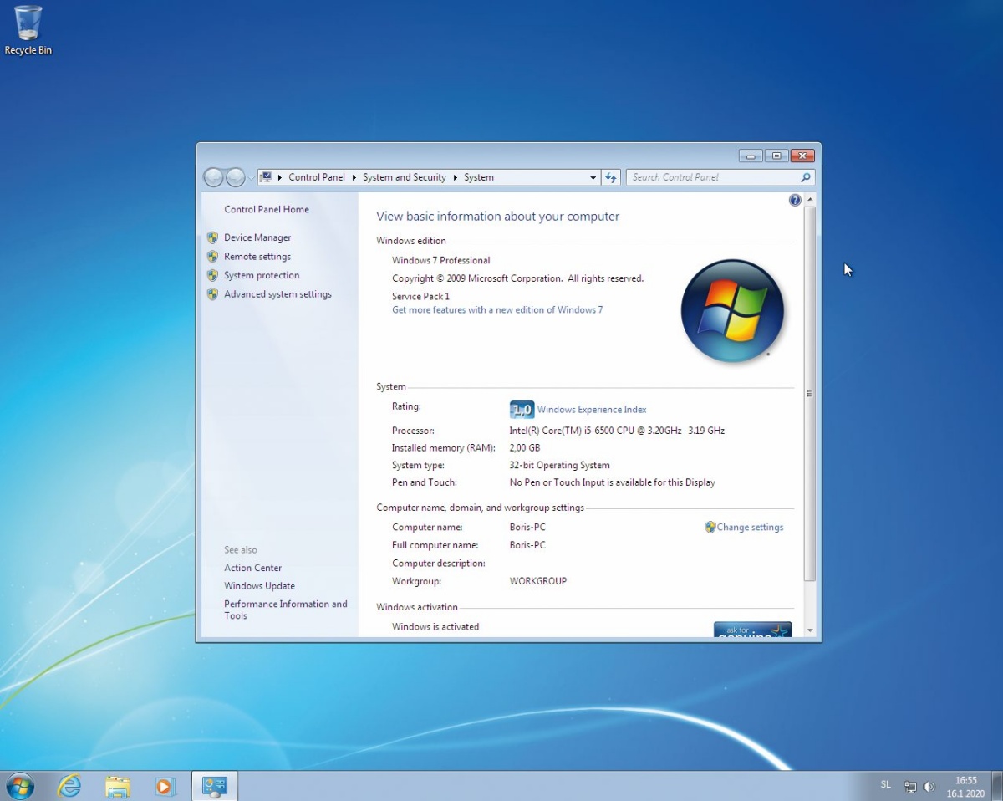The width and height of the screenshot is (1003, 801).
Task: Click Change settings for computer name
Action: tap(750, 528)
